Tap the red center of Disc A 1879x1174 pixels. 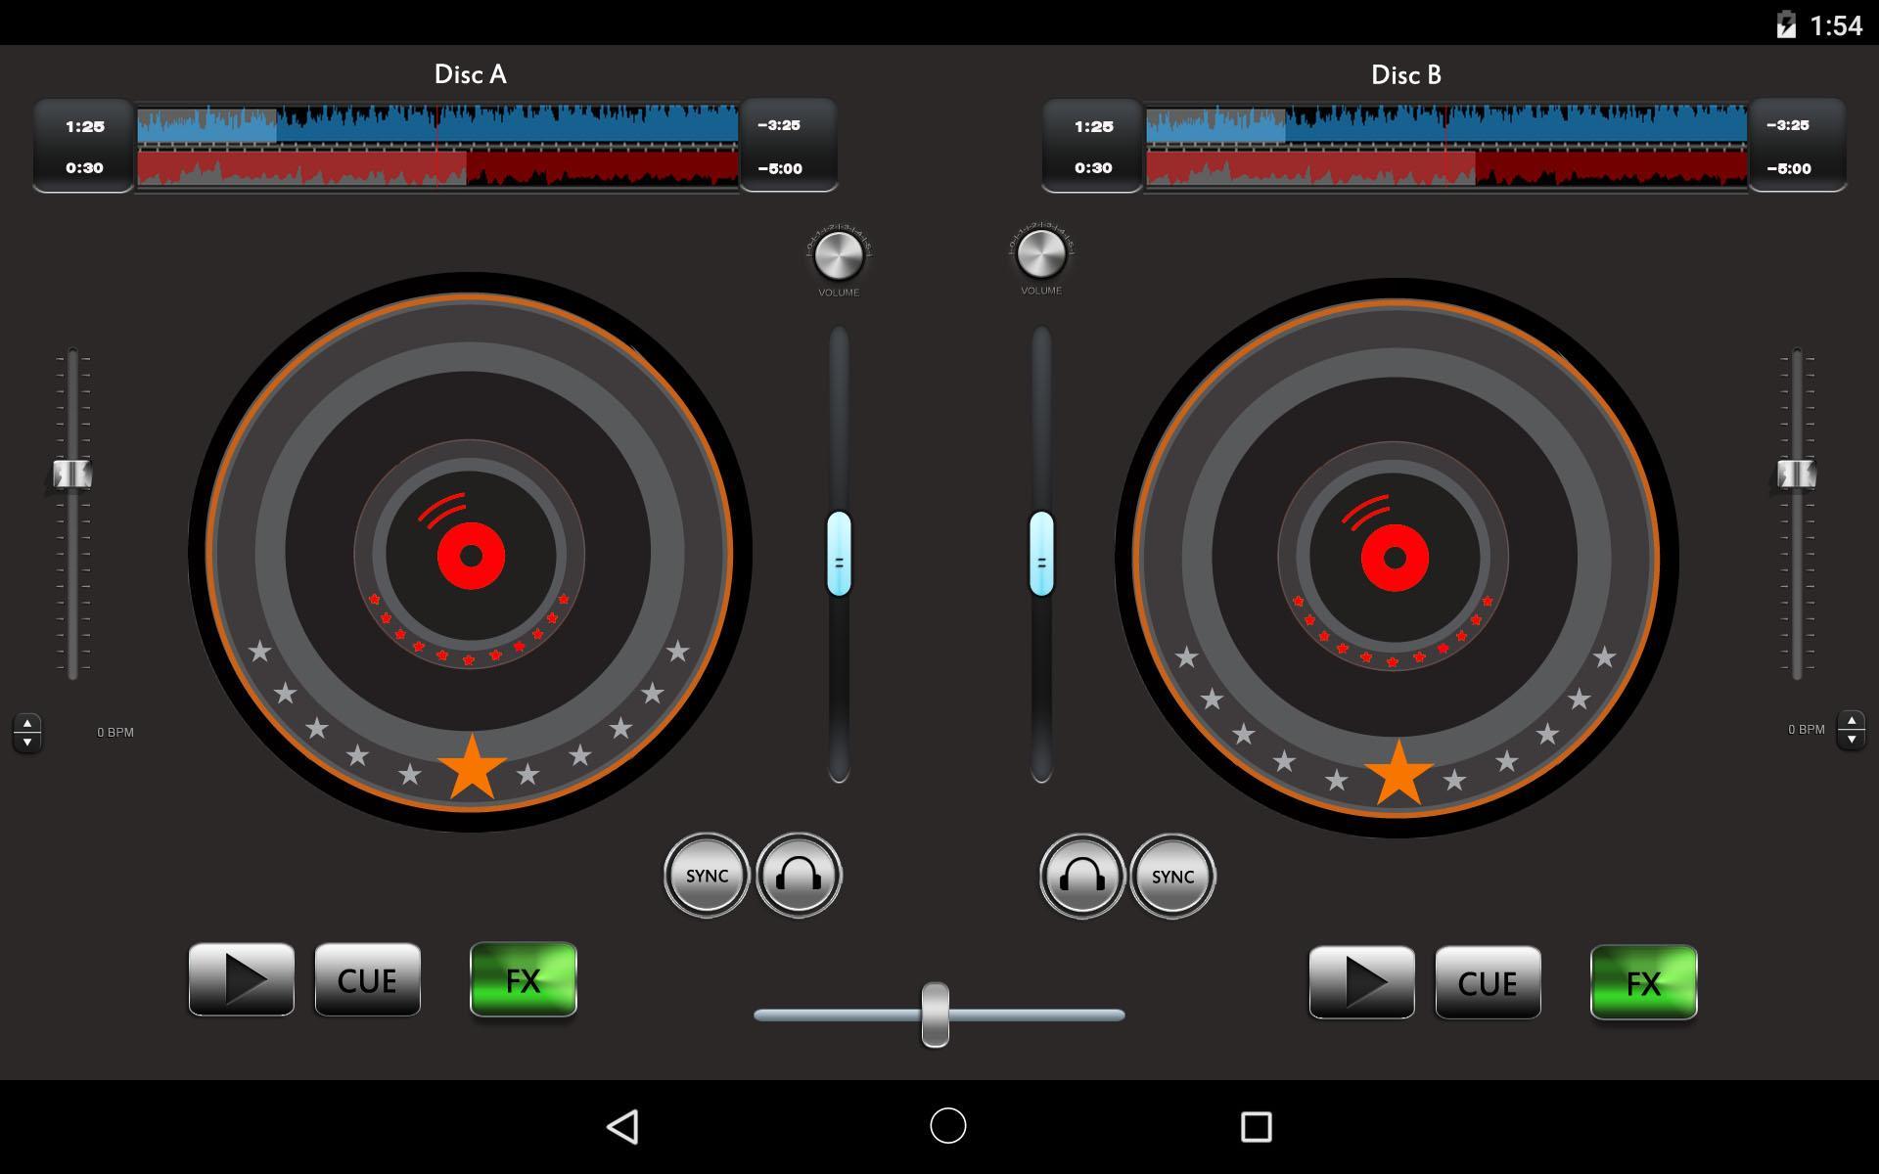(471, 556)
